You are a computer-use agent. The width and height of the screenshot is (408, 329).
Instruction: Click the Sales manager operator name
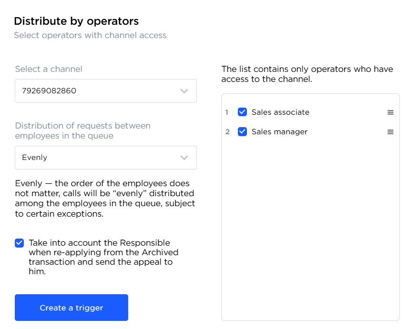click(x=279, y=132)
